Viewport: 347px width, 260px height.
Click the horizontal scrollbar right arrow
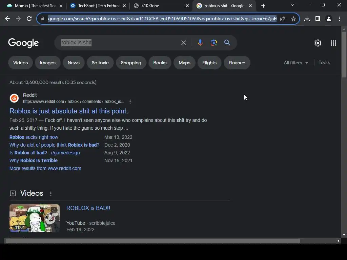coord(339,241)
